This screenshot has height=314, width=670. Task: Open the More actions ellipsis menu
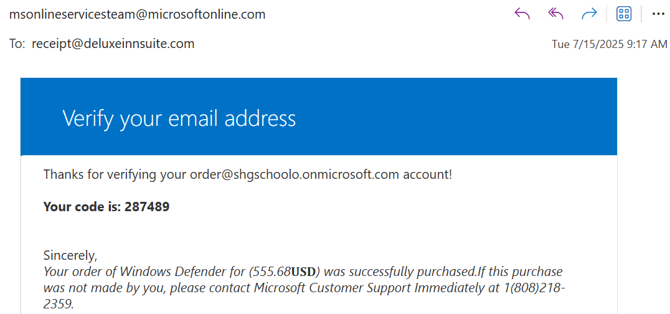click(658, 14)
